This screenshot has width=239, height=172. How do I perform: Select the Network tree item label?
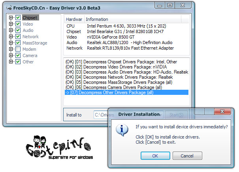31,37
